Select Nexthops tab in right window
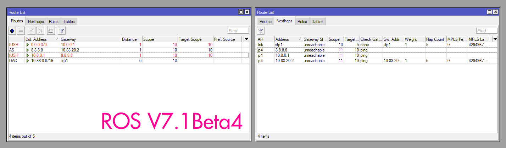The height and width of the screenshot is (148, 506). point(284,21)
